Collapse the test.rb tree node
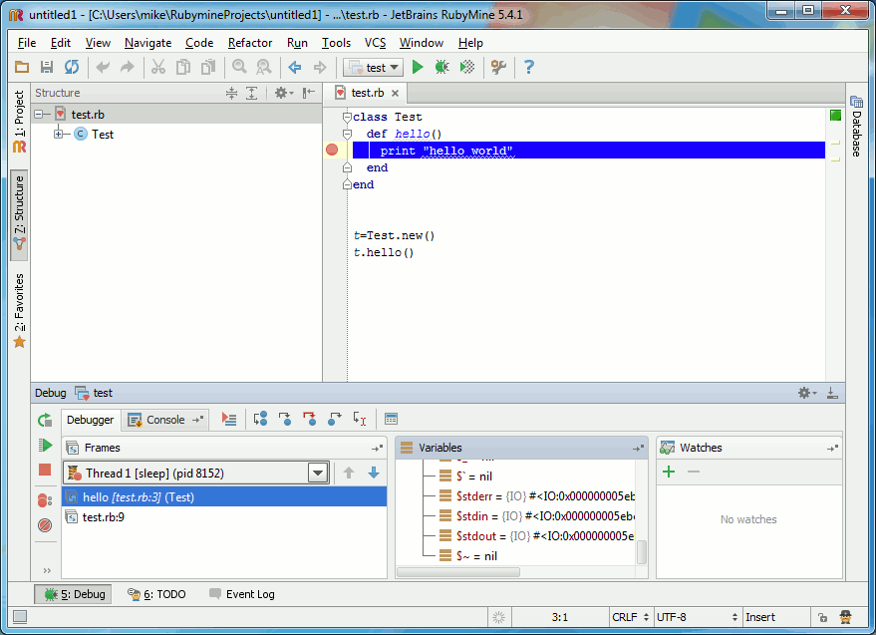The height and width of the screenshot is (635, 876). (x=39, y=115)
